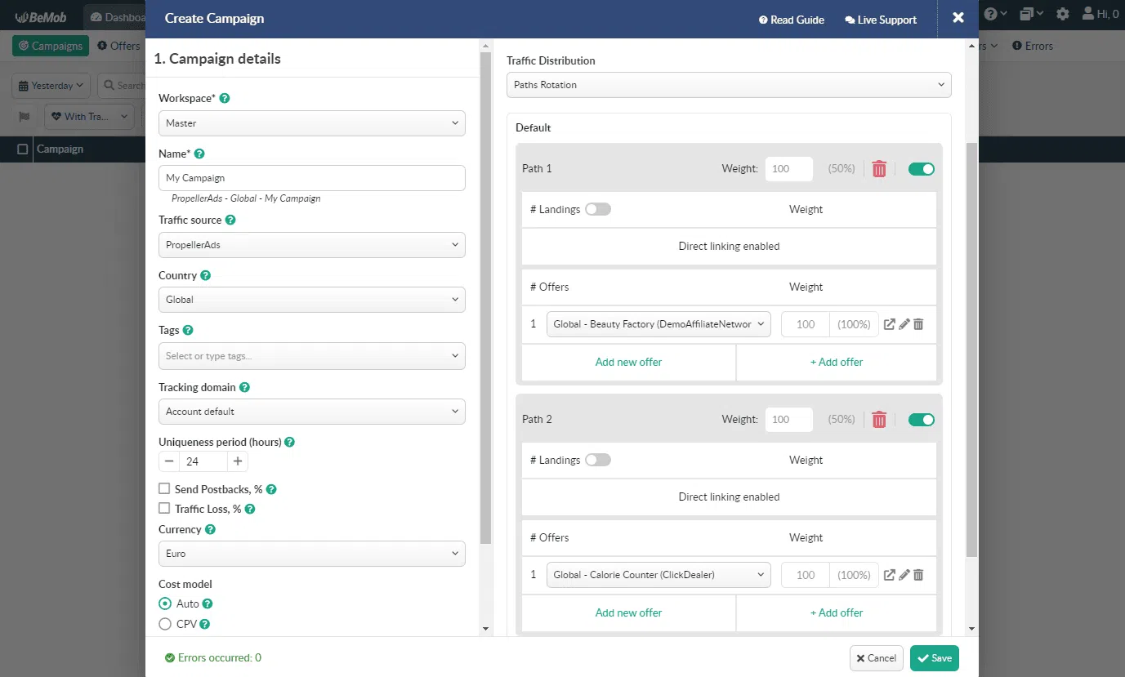Viewport: 1125px width, 677px height.
Task: Disable the Path 2 toggle switch
Action: coord(921,420)
